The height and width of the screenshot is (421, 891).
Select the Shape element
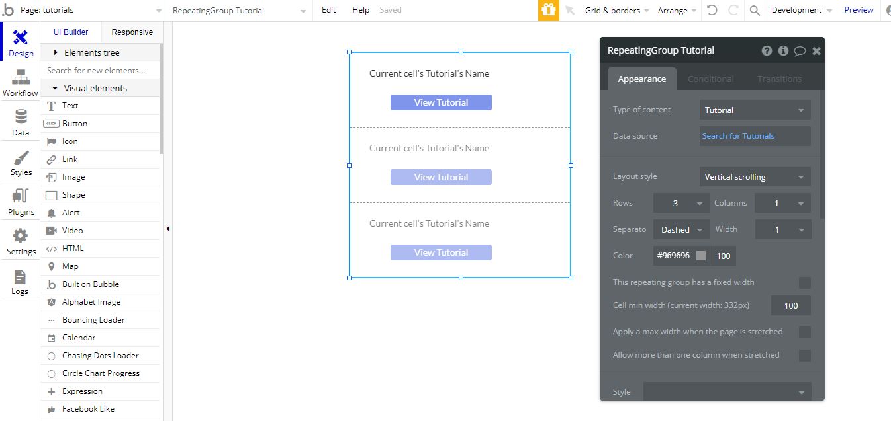coord(100,195)
